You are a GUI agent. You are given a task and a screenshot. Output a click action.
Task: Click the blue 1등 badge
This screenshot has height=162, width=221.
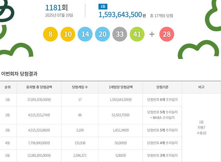click(x=103, y=7)
